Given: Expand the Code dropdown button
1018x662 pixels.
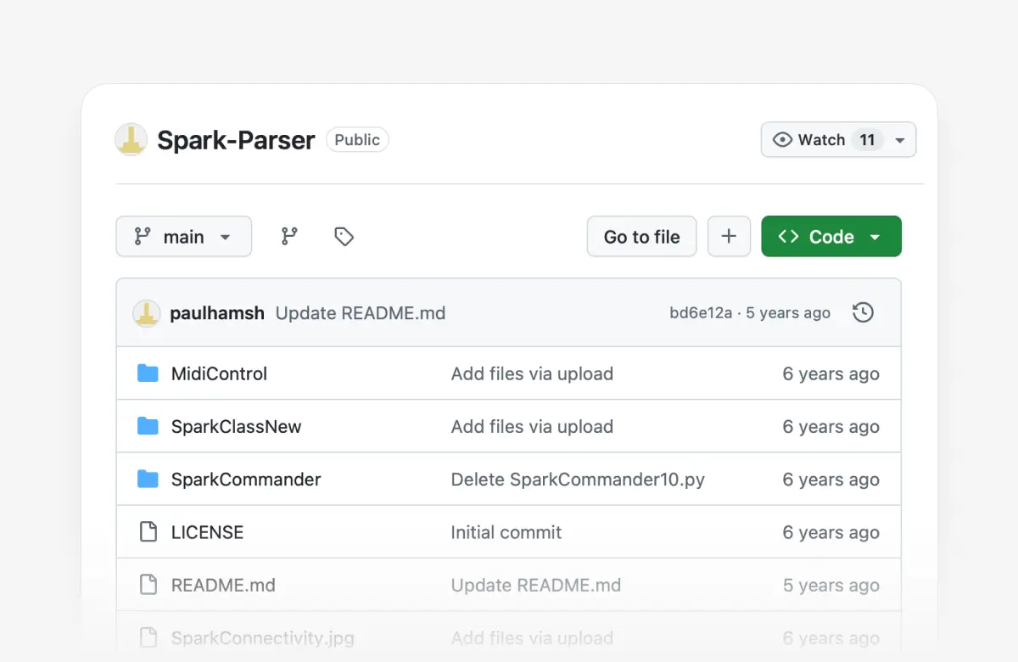Looking at the screenshot, I should click(831, 236).
